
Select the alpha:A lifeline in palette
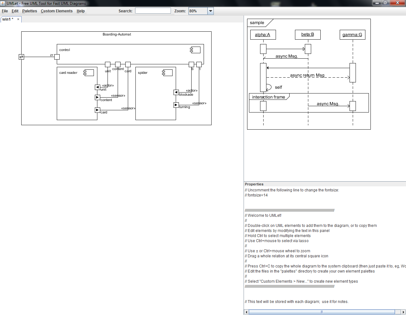(263, 35)
